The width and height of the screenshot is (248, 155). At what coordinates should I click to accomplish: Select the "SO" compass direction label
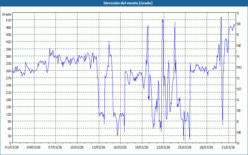coord(239,89)
